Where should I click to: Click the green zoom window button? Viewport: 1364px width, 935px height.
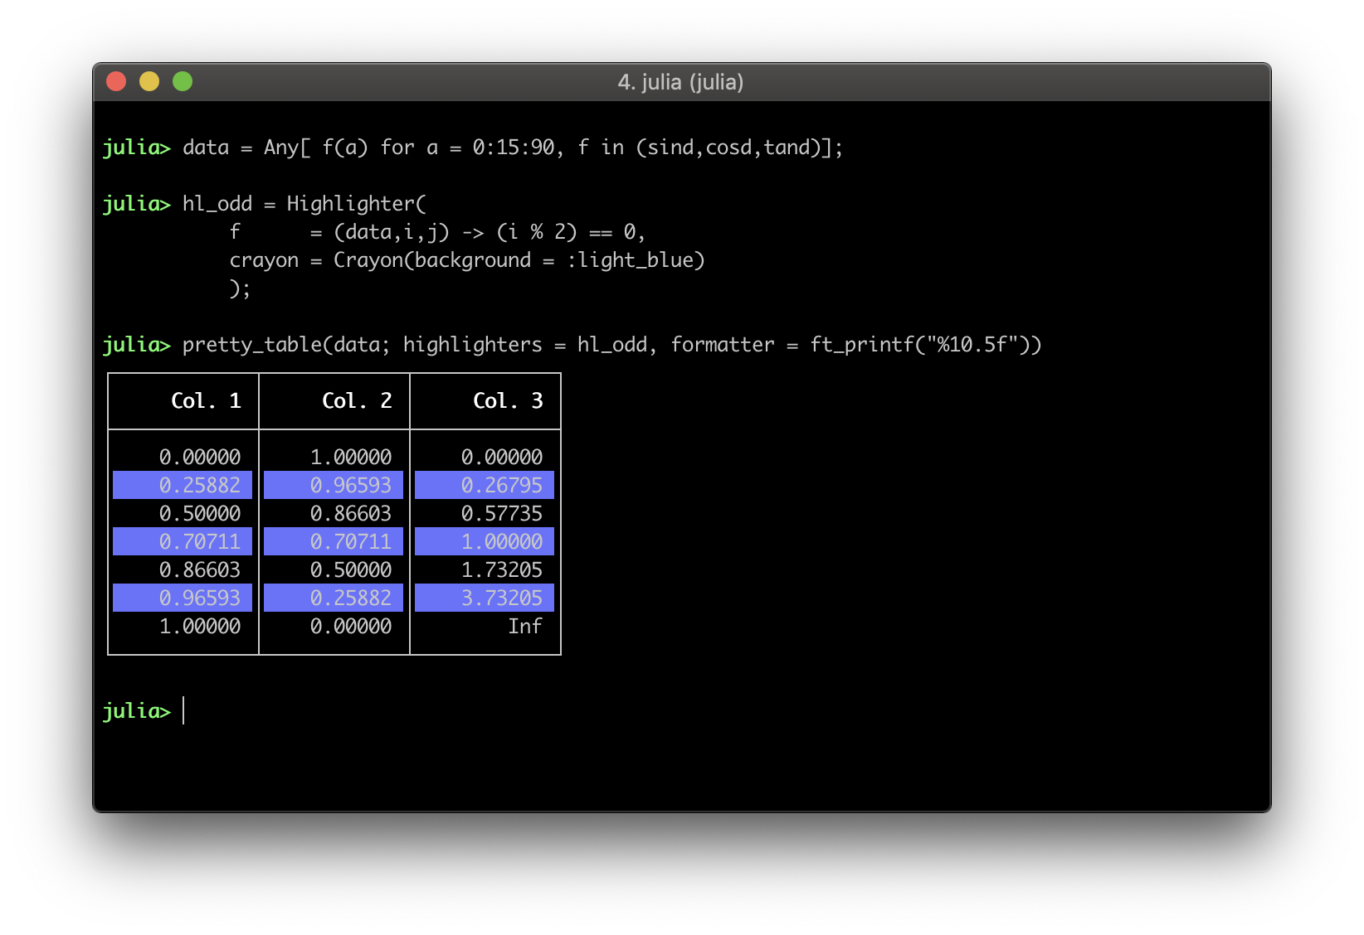183,81
